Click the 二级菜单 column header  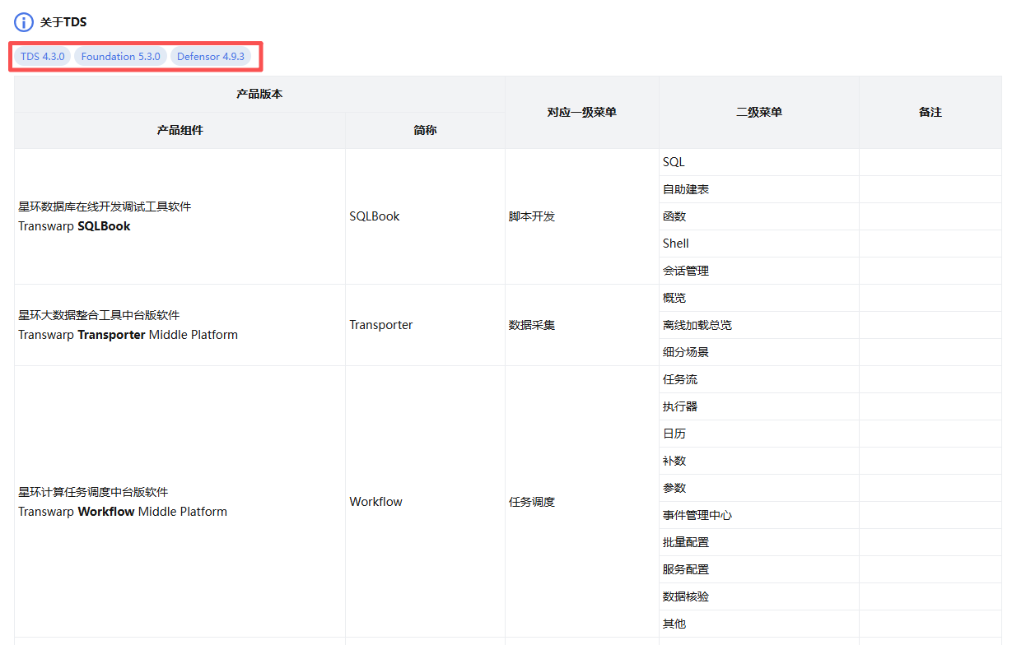click(759, 113)
